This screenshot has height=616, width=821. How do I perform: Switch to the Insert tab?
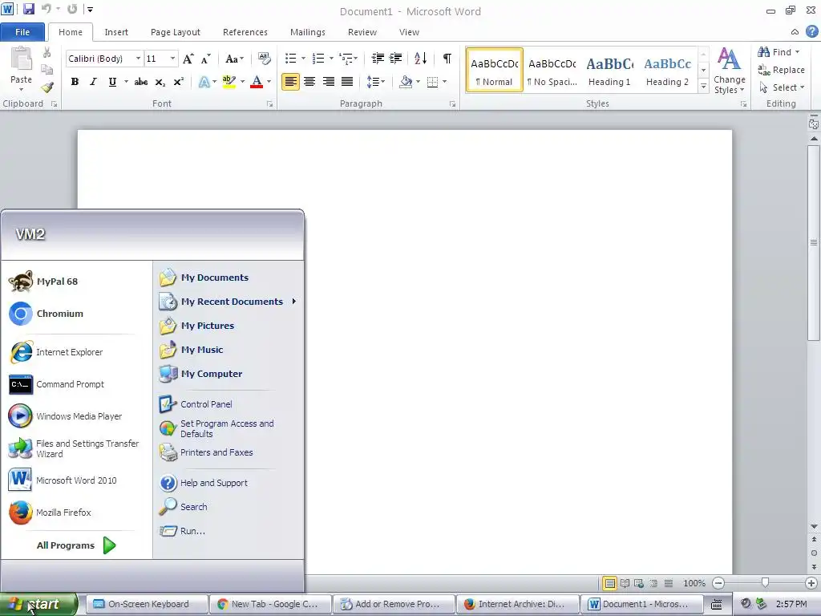(x=116, y=32)
